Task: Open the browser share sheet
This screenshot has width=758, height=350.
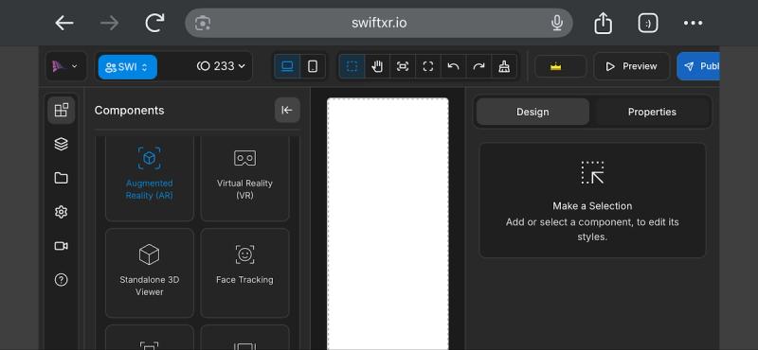Action: click(x=603, y=23)
